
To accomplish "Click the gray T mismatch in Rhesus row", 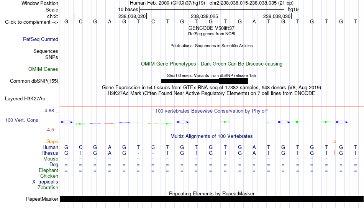I will [80, 153].
